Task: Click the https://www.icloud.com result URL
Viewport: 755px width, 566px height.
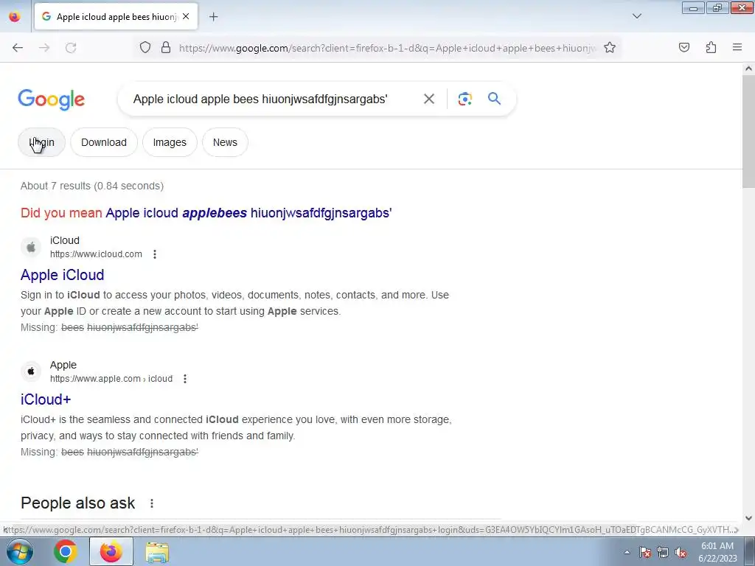Action: 96,254
